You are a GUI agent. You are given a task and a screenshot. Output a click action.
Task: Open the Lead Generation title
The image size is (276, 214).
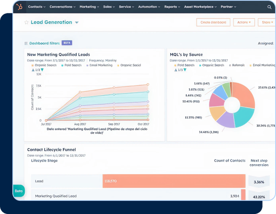(x=52, y=22)
